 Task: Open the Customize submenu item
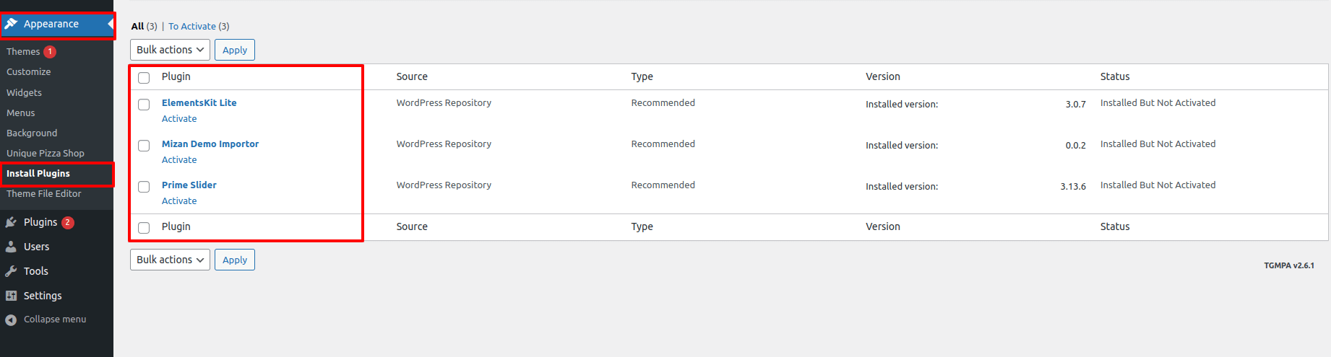[29, 72]
